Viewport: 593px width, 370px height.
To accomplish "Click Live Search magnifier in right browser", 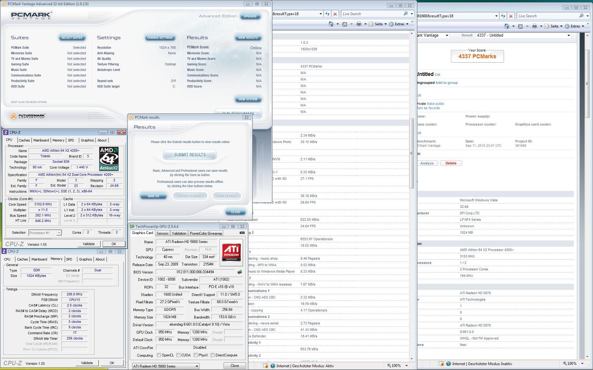I will click(x=582, y=16).
